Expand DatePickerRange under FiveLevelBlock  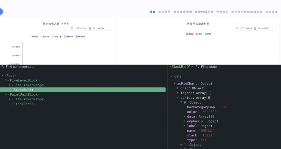pos(10,85)
